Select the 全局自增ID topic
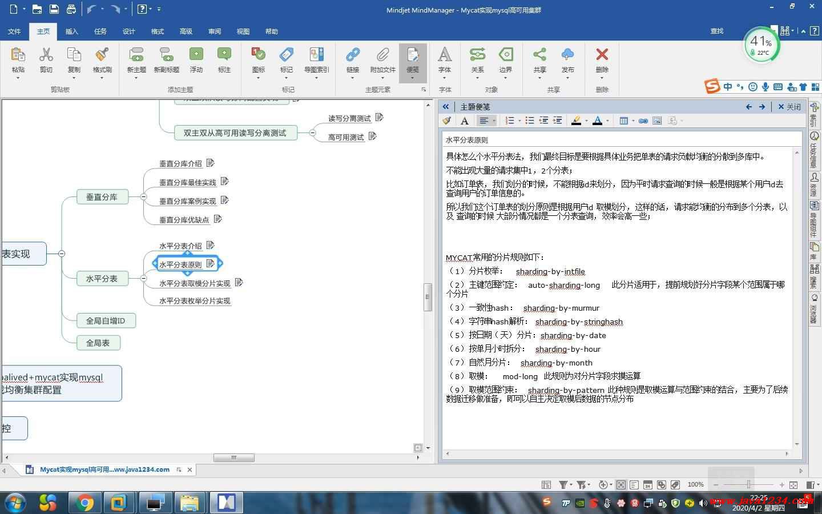Screen dimensions: 822x514 coord(106,320)
